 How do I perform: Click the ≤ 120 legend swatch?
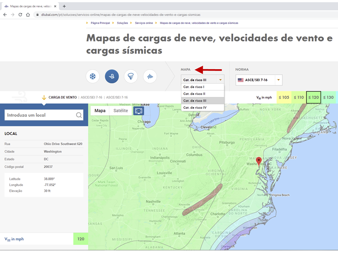click(314, 97)
